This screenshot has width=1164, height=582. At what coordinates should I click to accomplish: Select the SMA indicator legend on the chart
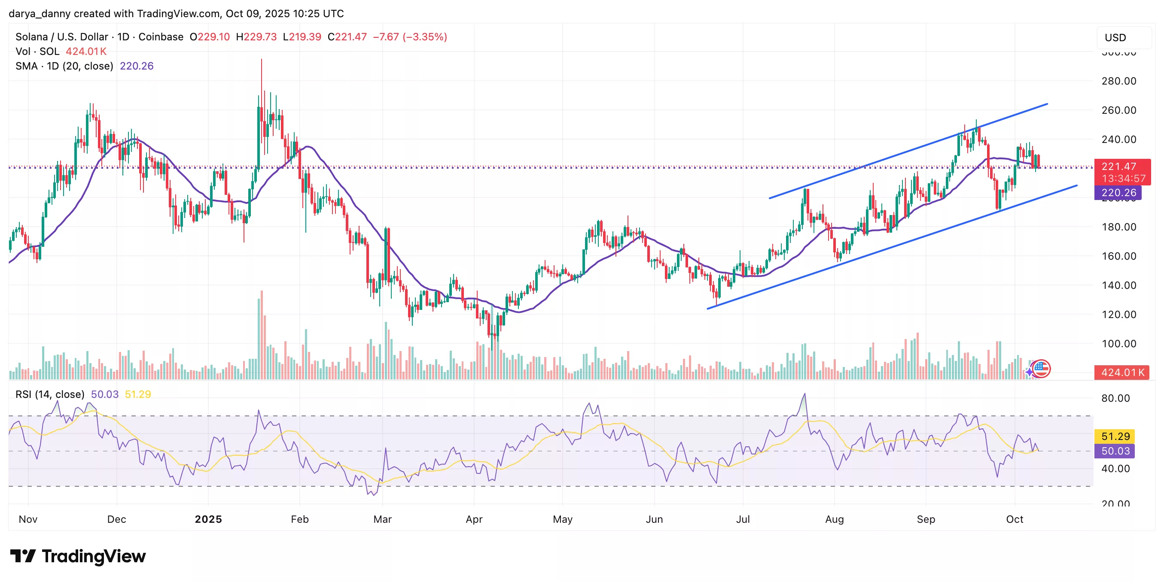pyautogui.click(x=64, y=66)
